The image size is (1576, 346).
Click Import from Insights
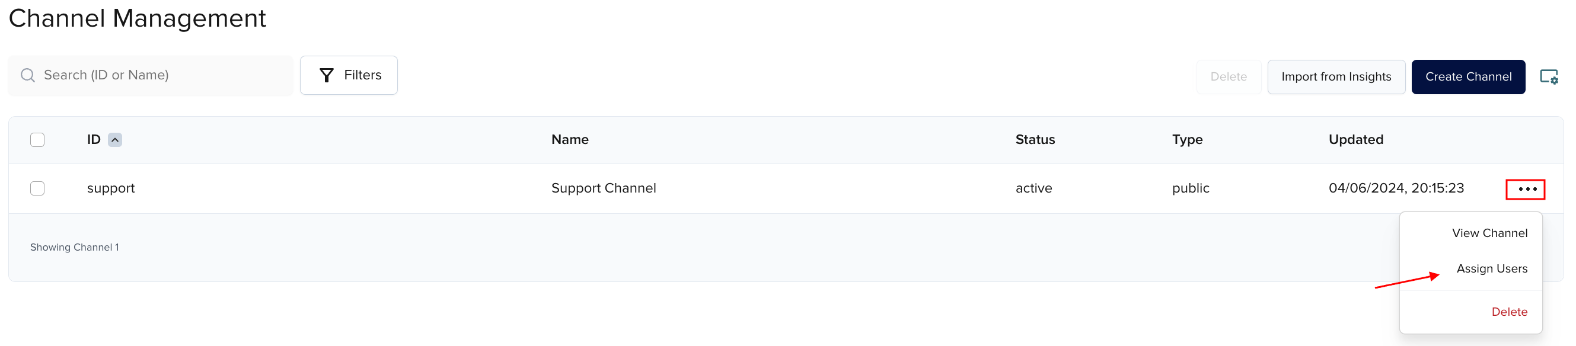click(x=1337, y=76)
